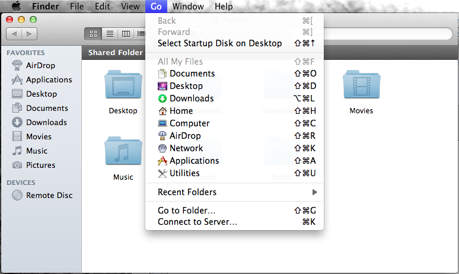
Task: Open the Edit menu
Action: pos(102,6)
